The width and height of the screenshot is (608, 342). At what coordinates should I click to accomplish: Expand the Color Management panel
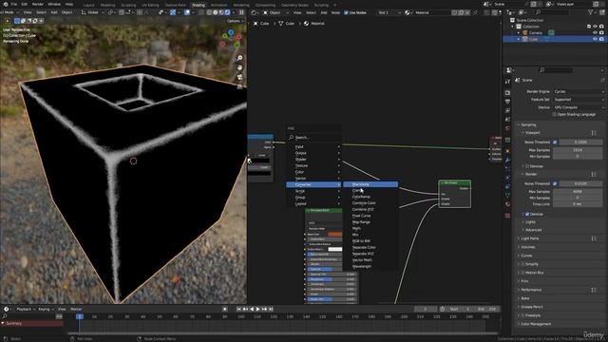pos(536,324)
